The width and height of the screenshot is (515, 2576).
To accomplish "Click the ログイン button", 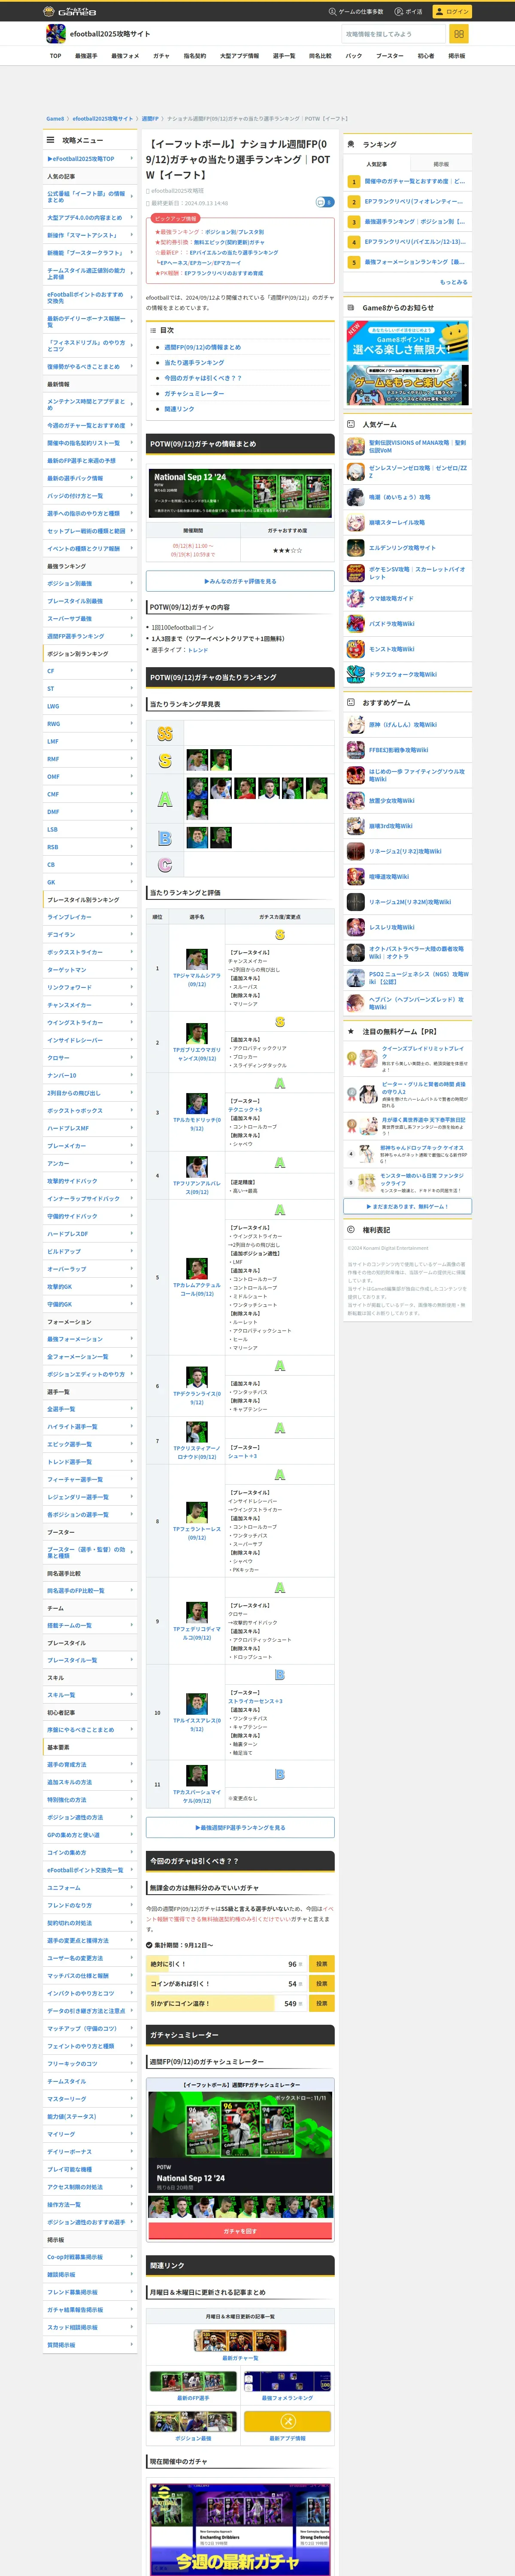I will 453,11.
